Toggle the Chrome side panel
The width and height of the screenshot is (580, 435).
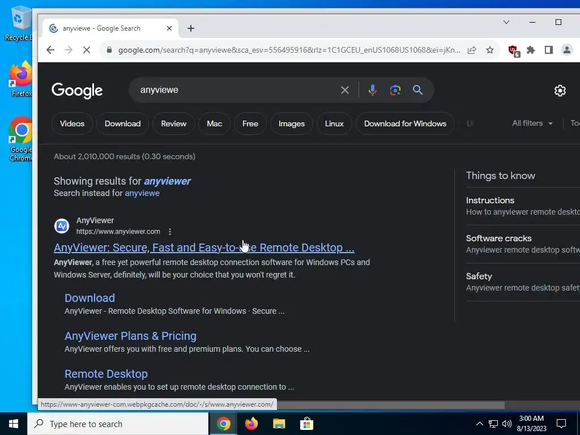(548, 50)
